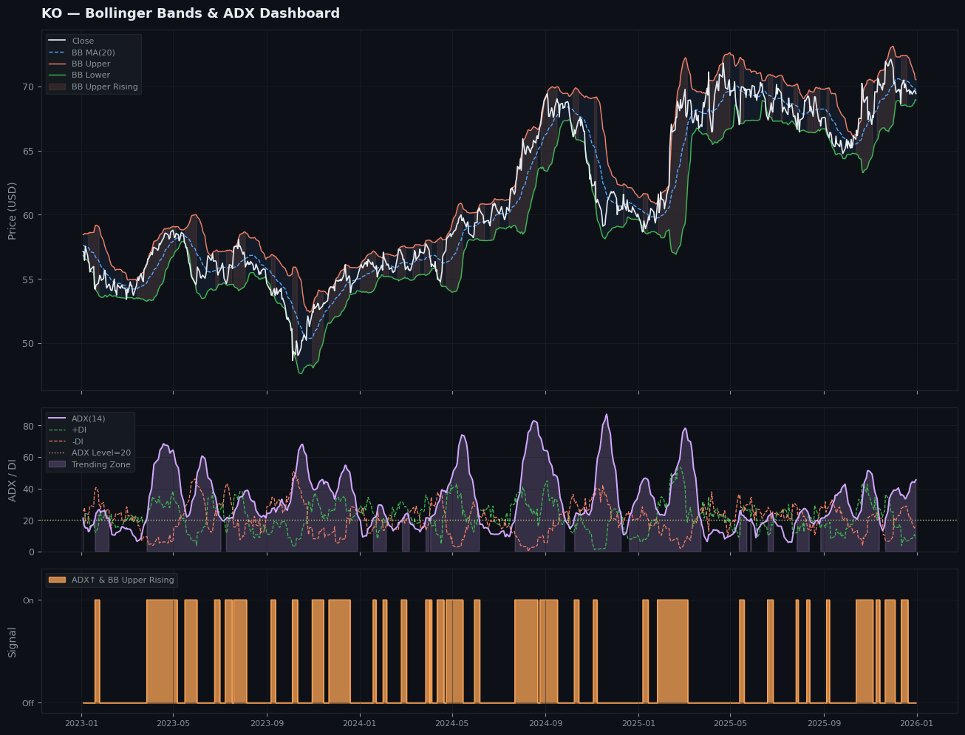Viewport: 965px width, 735px height.
Task: Click the 2023-05 date tick
Action: pyautogui.click(x=173, y=724)
